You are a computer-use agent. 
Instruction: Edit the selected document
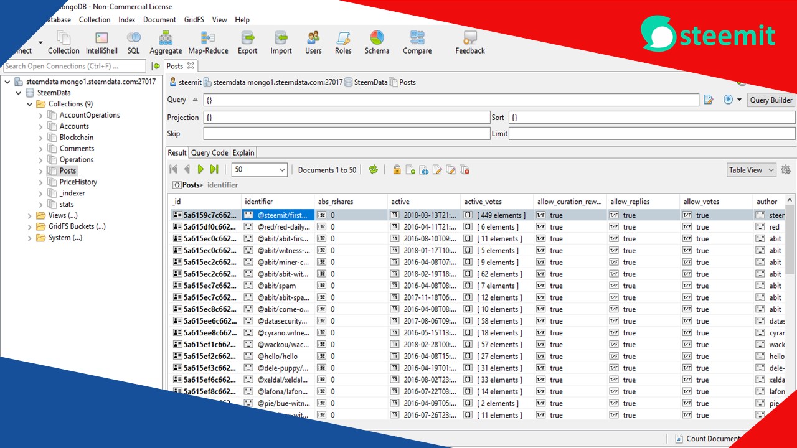coord(437,169)
